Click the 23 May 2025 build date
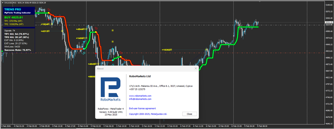This screenshot has height=129, width=334. tap(111, 114)
